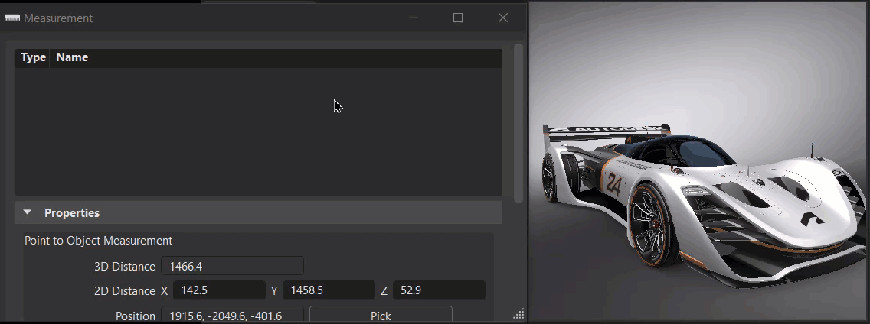Click the 2D Distance label
Image resolution: width=870 pixels, height=324 pixels.
pyautogui.click(x=125, y=291)
